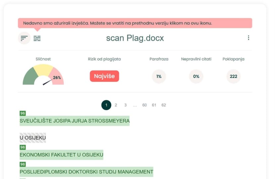The image size is (275, 179).
Task: Click the pagination ellipsis
Action: [135, 106]
